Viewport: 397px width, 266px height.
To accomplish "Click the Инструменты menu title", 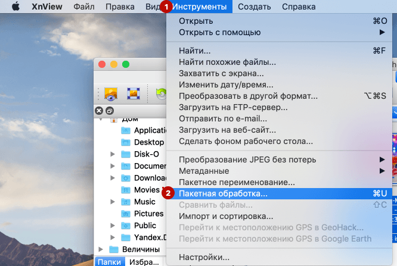I will [x=199, y=7].
